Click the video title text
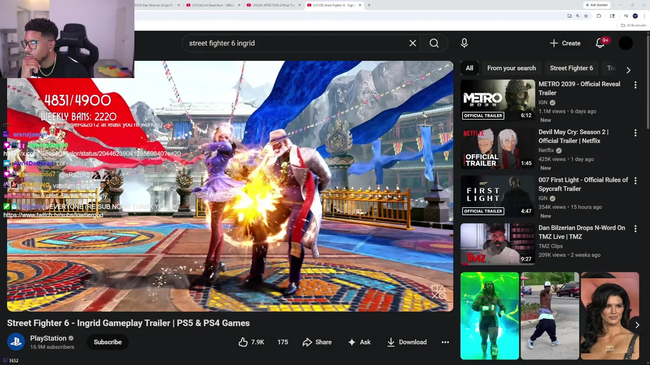Image resolution: width=650 pixels, height=365 pixels. point(128,323)
